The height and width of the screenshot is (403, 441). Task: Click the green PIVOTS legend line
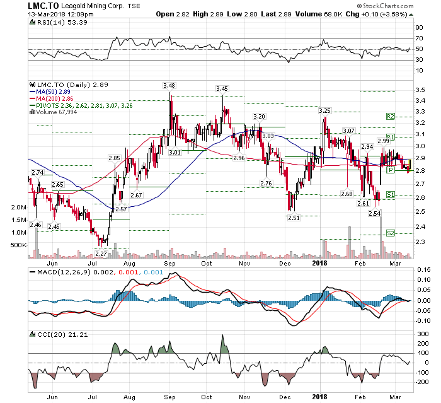click(32, 106)
